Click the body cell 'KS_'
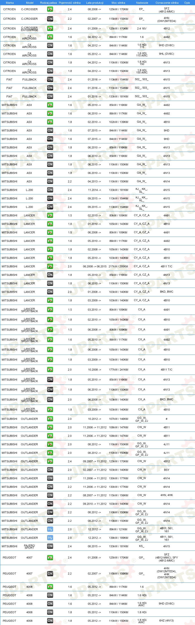The image size is (195, 625). pos(142,546)
